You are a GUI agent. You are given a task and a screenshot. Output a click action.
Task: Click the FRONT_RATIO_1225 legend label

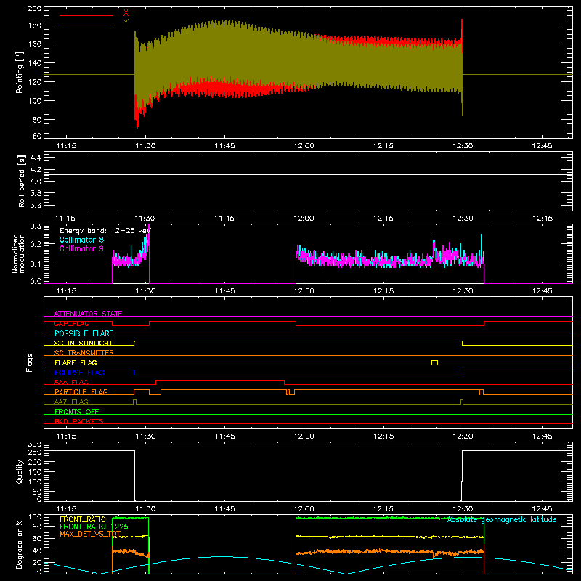point(94,527)
